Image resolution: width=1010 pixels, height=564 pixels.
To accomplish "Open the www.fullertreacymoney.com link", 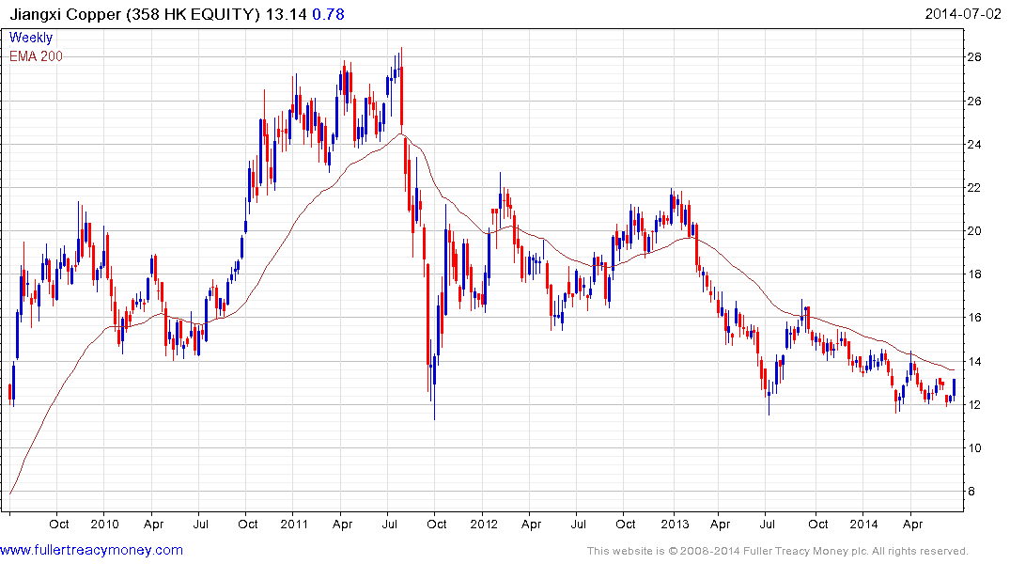I will point(91,550).
